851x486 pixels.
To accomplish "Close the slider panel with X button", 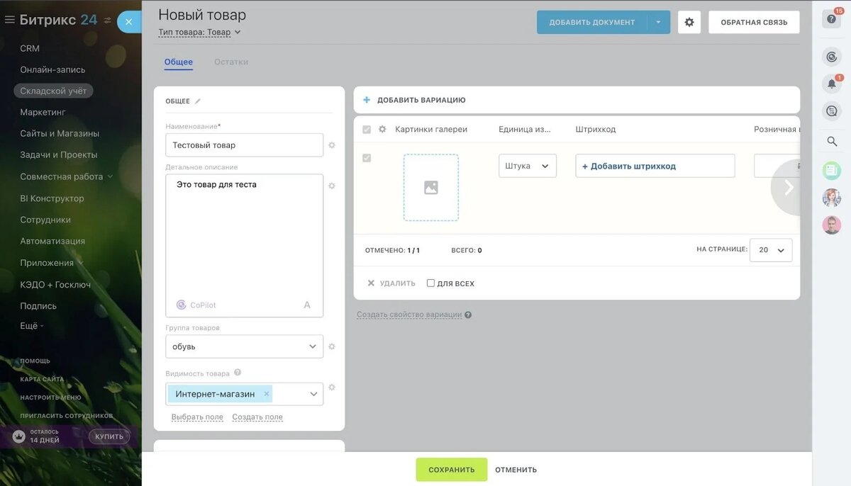I will point(128,22).
